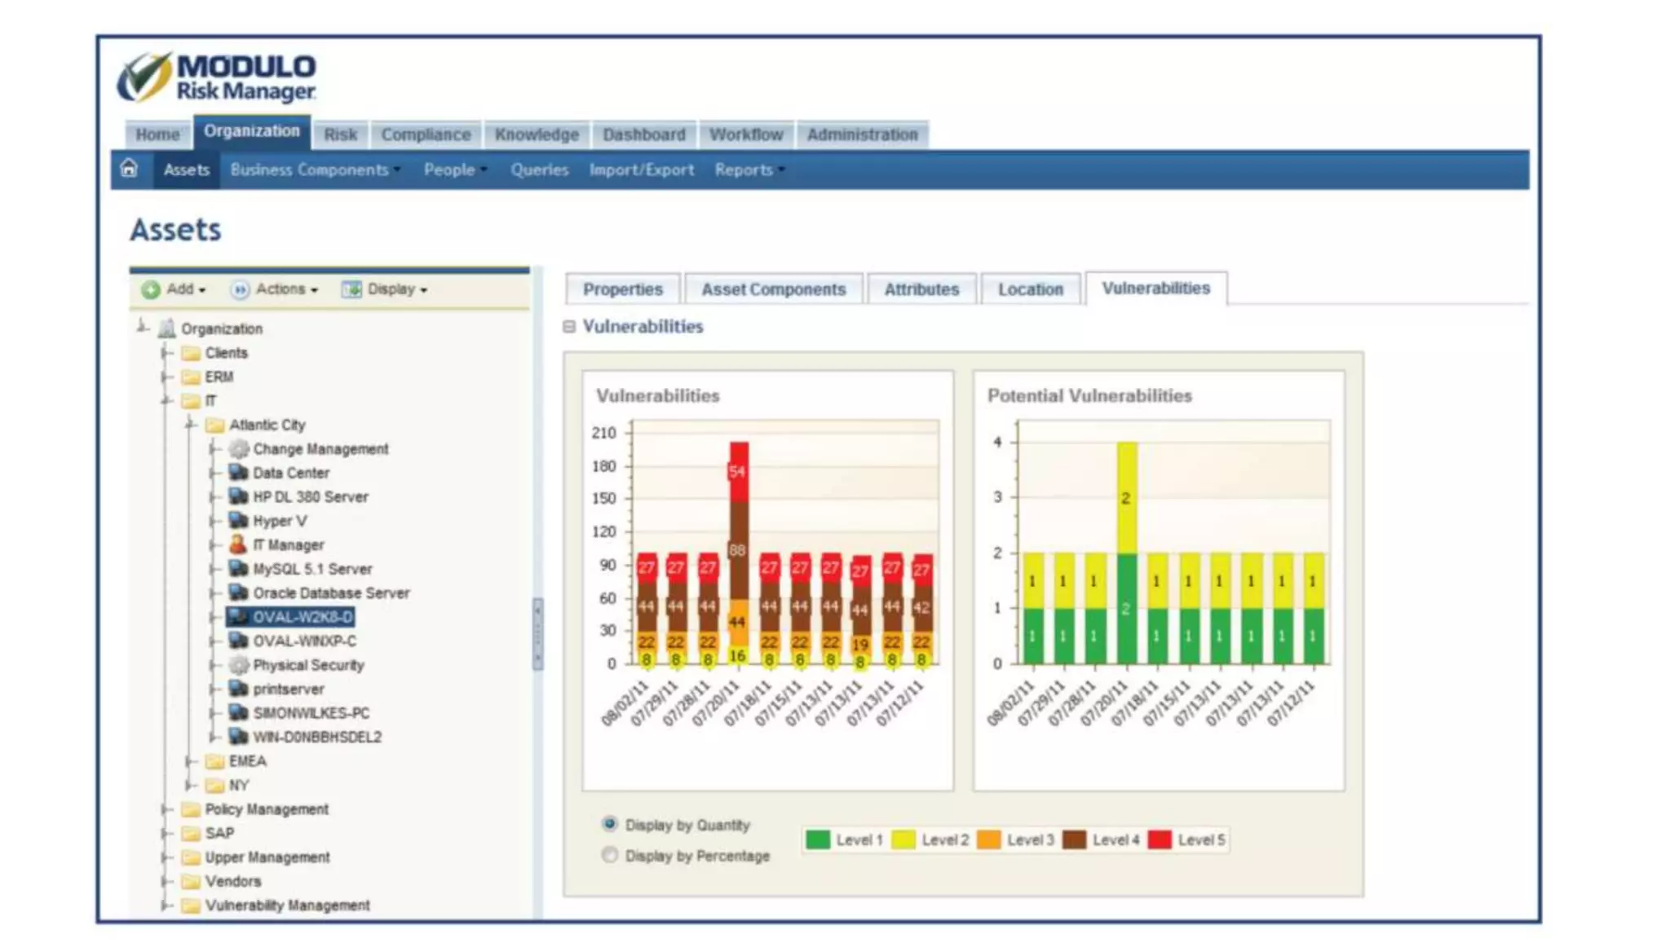
Task: Open the Compliance main tab
Action: click(x=426, y=134)
